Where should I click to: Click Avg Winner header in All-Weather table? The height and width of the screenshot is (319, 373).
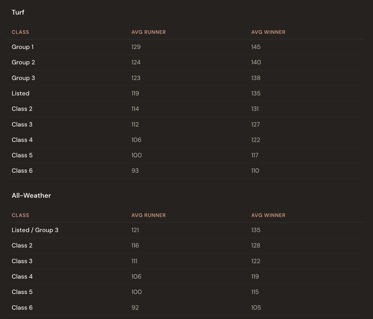[268, 215]
